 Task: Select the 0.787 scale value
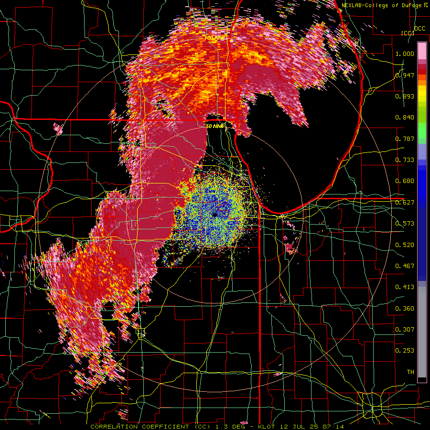405,139
